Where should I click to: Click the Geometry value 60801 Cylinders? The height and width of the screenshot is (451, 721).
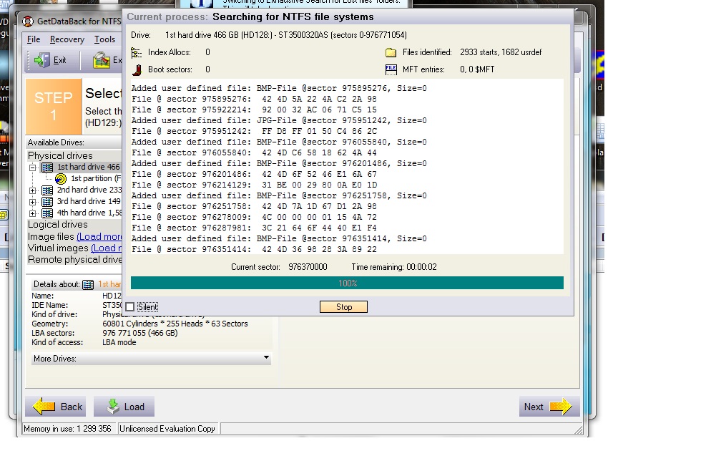pyautogui.click(x=175, y=324)
